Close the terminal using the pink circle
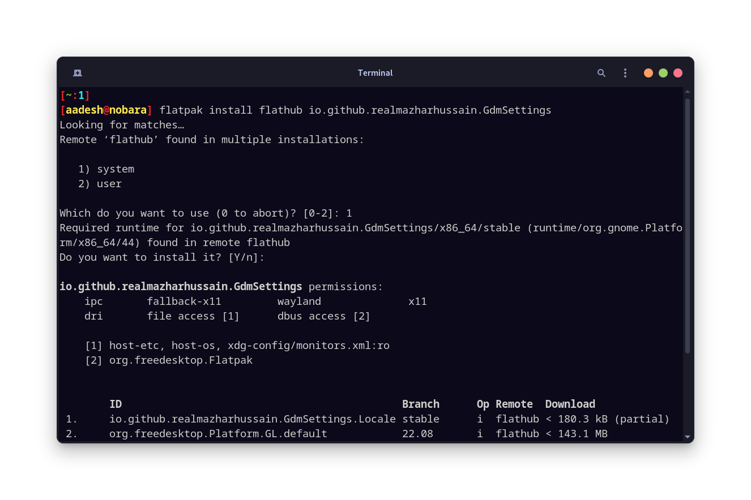 pyautogui.click(x=677, y=73)
